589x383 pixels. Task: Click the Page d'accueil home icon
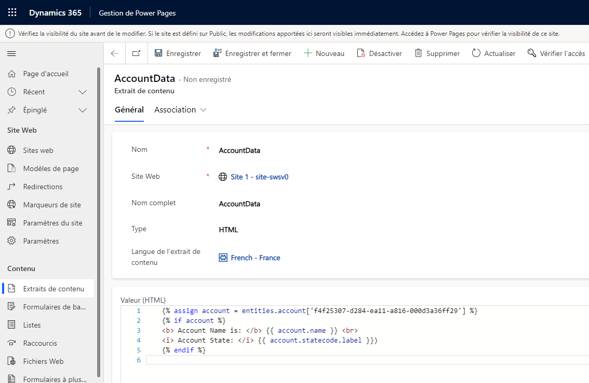click(x=11, y=74)
